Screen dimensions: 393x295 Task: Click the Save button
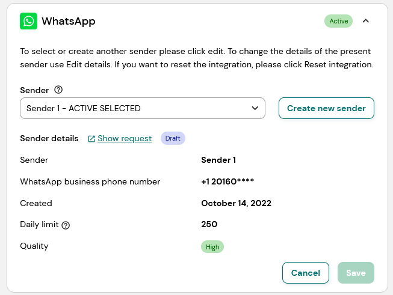pyautogui.click(x=356, y=273)
